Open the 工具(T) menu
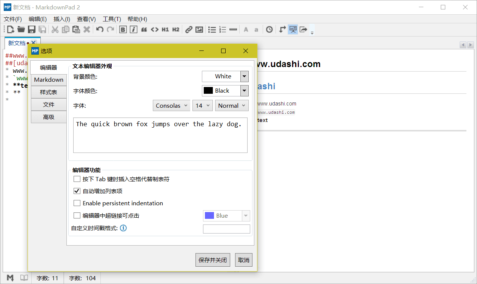Image resolution: width=477 pixels, height=284 pixels. click(x=112, y=19)
